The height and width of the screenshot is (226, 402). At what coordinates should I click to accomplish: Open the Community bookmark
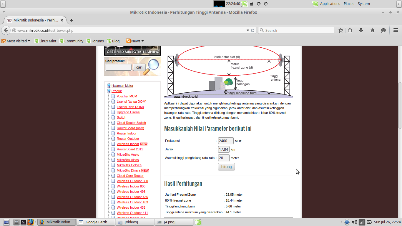[x=71, y=41]
